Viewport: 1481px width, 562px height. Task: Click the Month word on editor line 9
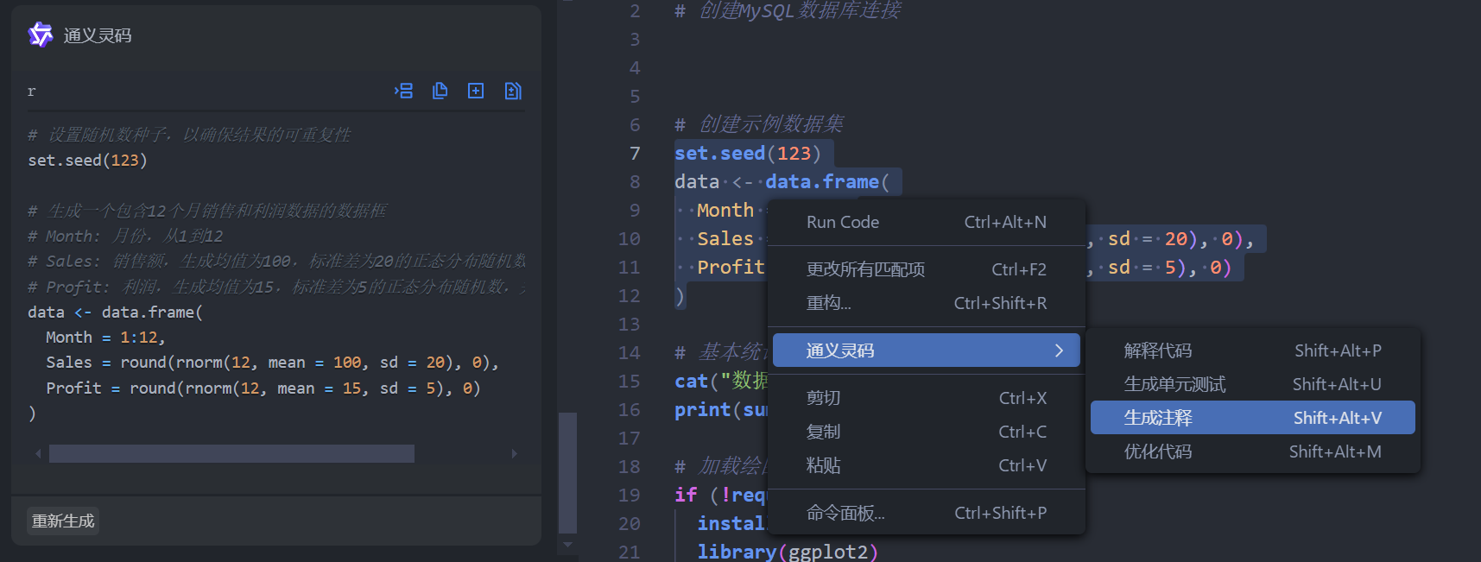[725, 211]
